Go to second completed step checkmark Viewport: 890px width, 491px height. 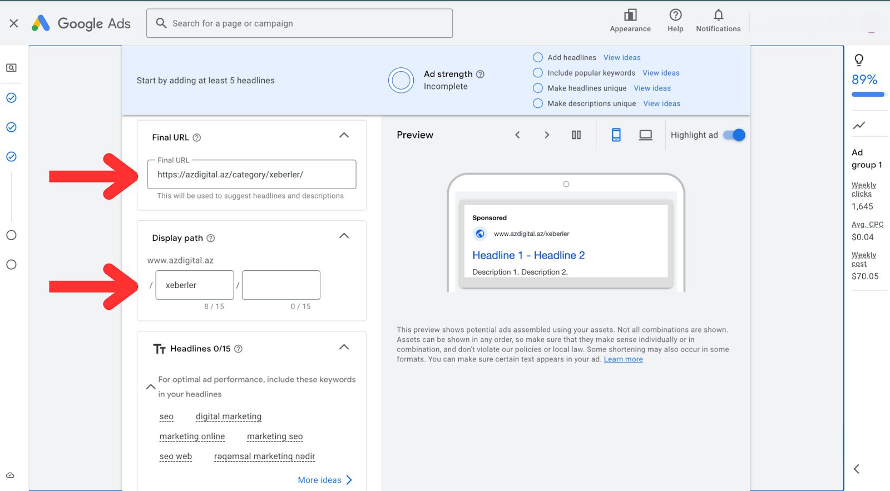(x=11, y=127)
